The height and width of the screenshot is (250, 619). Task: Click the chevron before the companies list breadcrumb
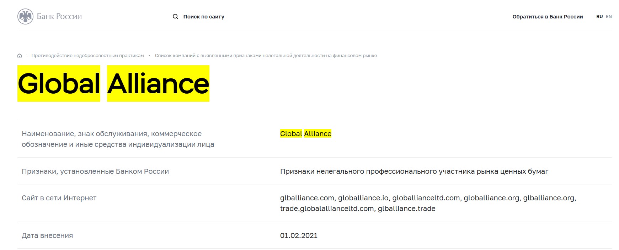pos(150,55)
